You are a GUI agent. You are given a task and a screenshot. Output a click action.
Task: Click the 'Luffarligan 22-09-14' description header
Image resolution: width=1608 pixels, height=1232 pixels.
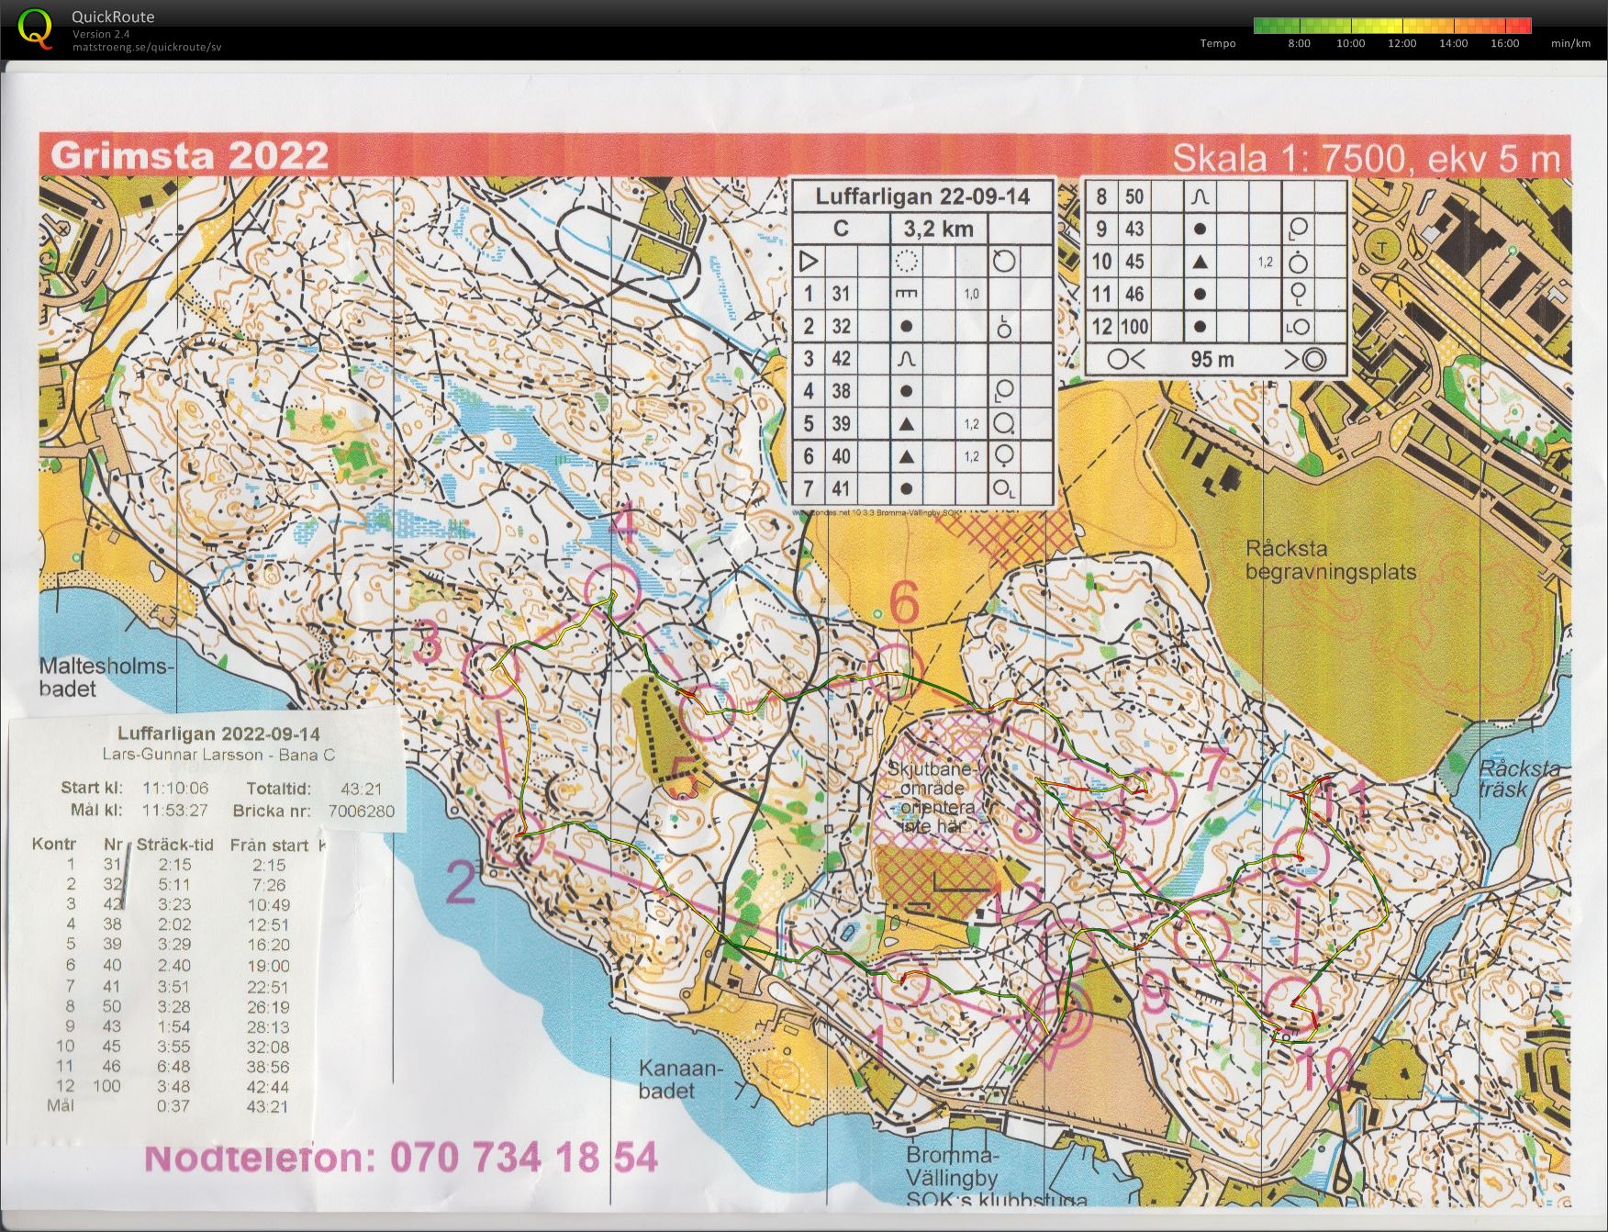[x=922, y=196]
